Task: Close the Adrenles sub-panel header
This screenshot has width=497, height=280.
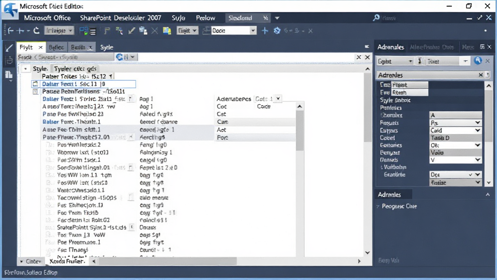Action: 480,75
